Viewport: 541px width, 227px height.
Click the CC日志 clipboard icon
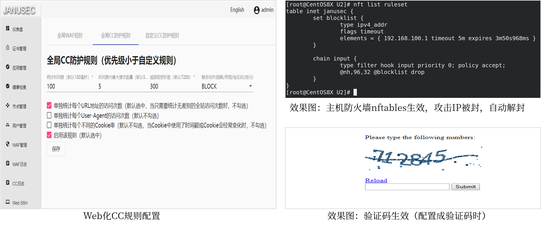pyautogui.click(x=8, y=183)
